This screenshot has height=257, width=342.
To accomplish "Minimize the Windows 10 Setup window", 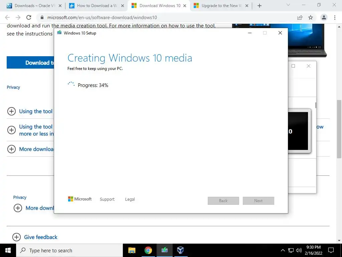I will click(x=250, y=33).
